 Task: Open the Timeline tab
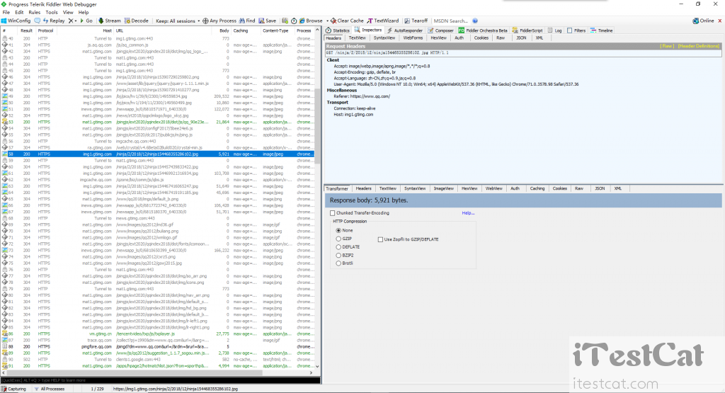(x=602, y=30)
